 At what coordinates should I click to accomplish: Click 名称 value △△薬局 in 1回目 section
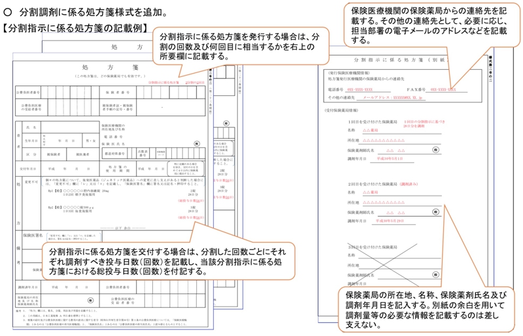pyautogui.click(x=370, y=130)
